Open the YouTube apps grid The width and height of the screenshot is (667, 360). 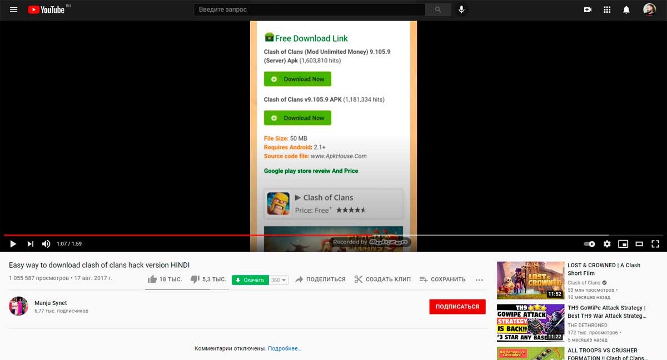tap(607, 9)
